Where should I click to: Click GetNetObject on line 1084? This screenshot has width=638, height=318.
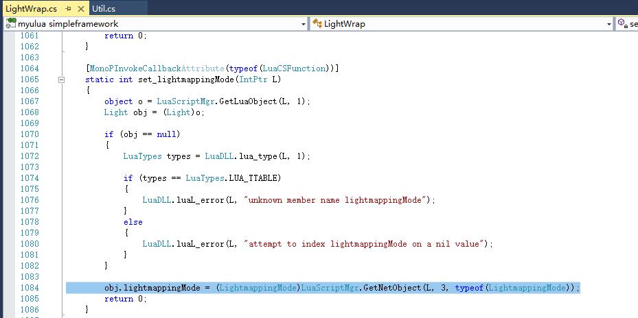[x=392, y=288]
